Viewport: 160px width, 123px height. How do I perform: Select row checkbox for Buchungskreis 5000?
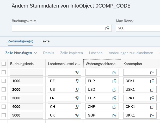[4, 115]
